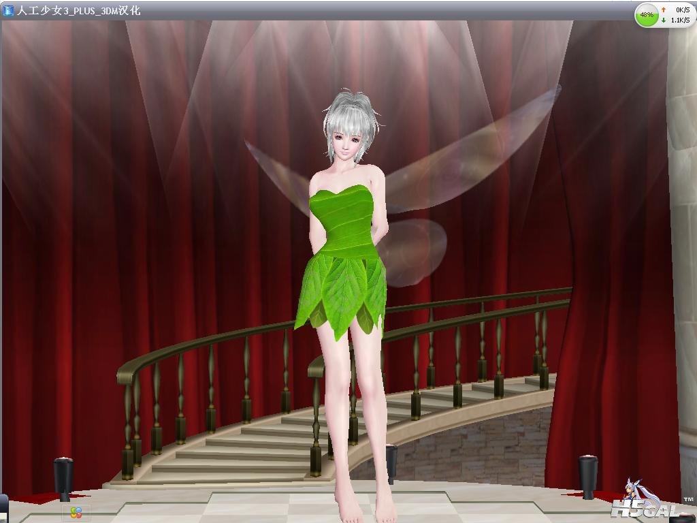Click the four-color clover icon at the bottom
Viewport: 697px width, 523px height.
[x=76, y=513]
